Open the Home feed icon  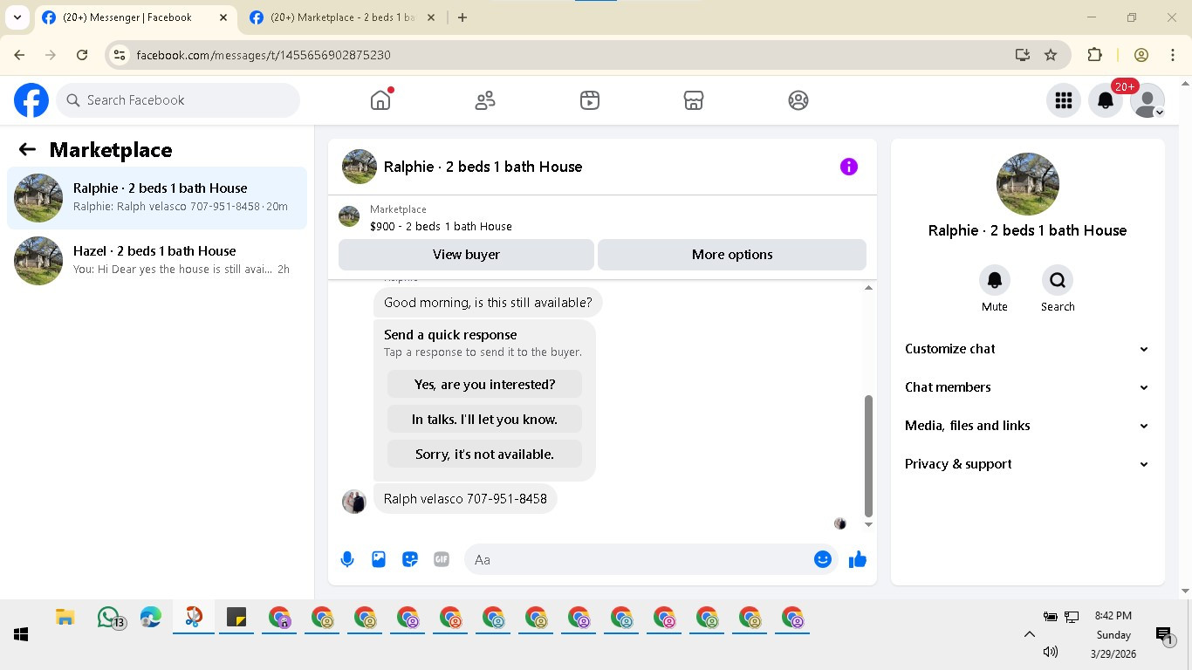point(380,100)
